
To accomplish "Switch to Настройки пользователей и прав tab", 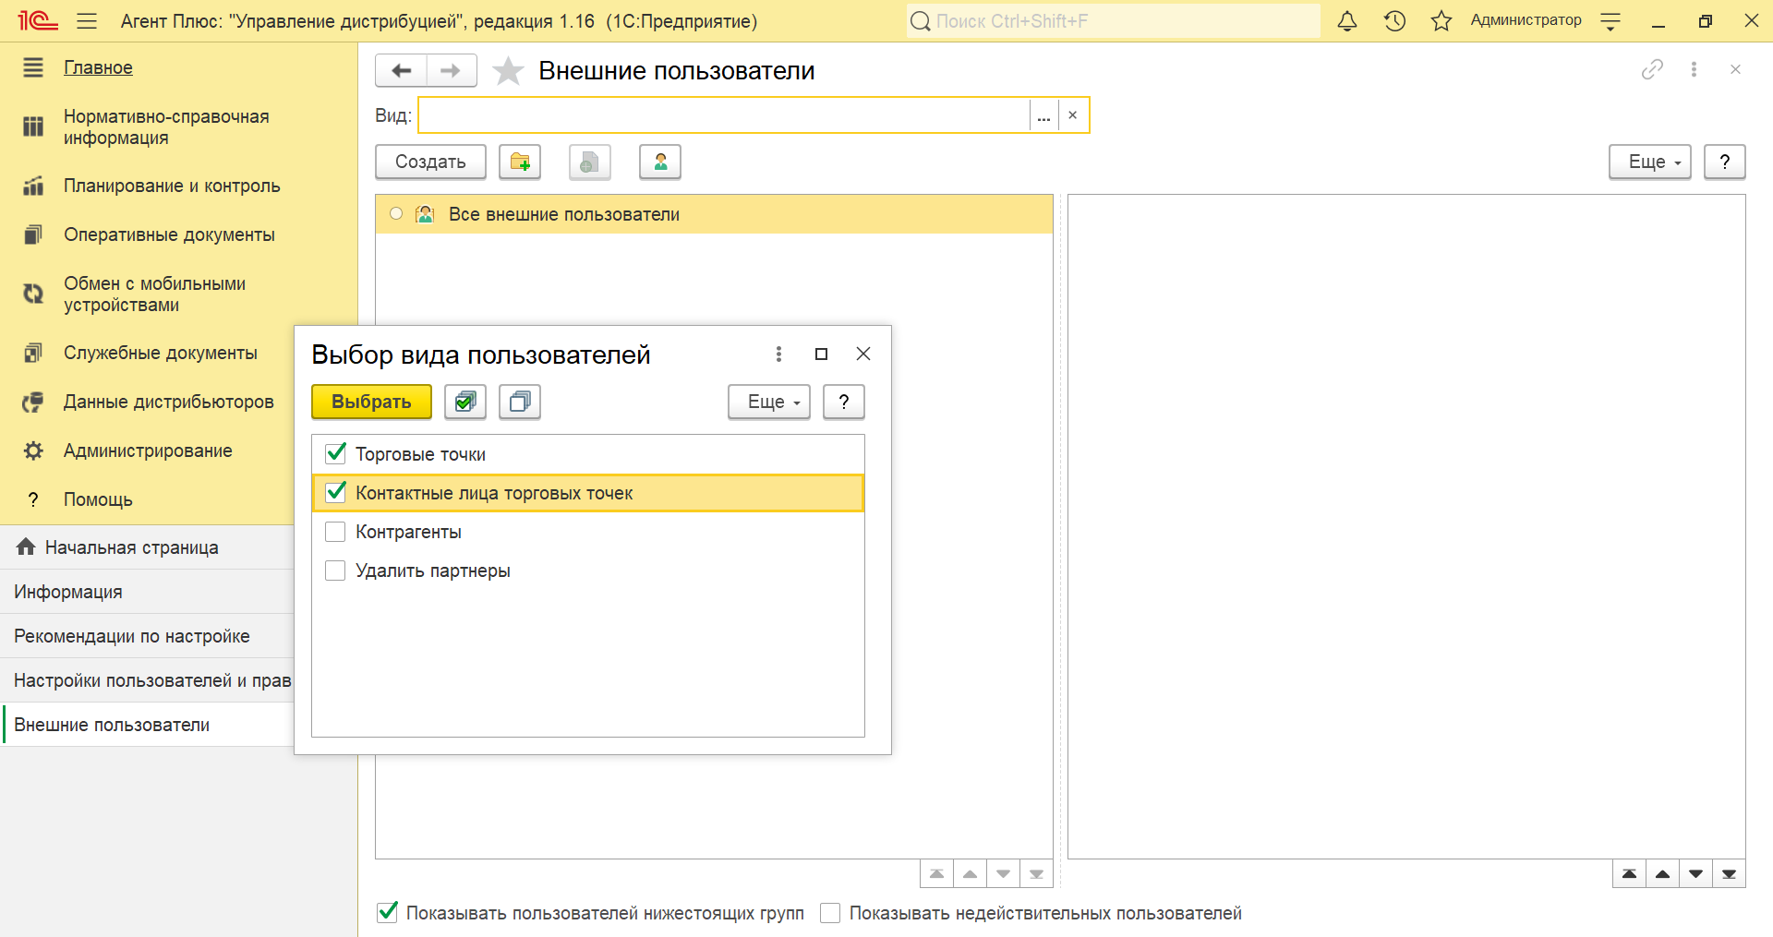I will pyautogui.click(x=152, y=680).
